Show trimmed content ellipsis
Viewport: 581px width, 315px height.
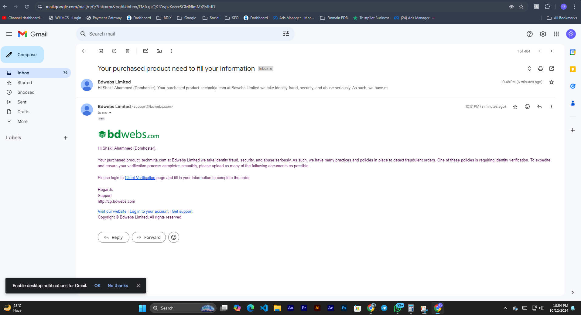click(101, 119)
